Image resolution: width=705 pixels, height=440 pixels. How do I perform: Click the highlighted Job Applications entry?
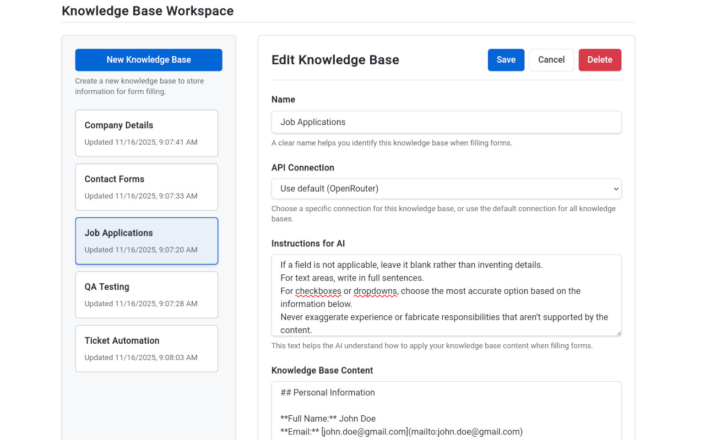pyautogui.click(x=147, y=240)
